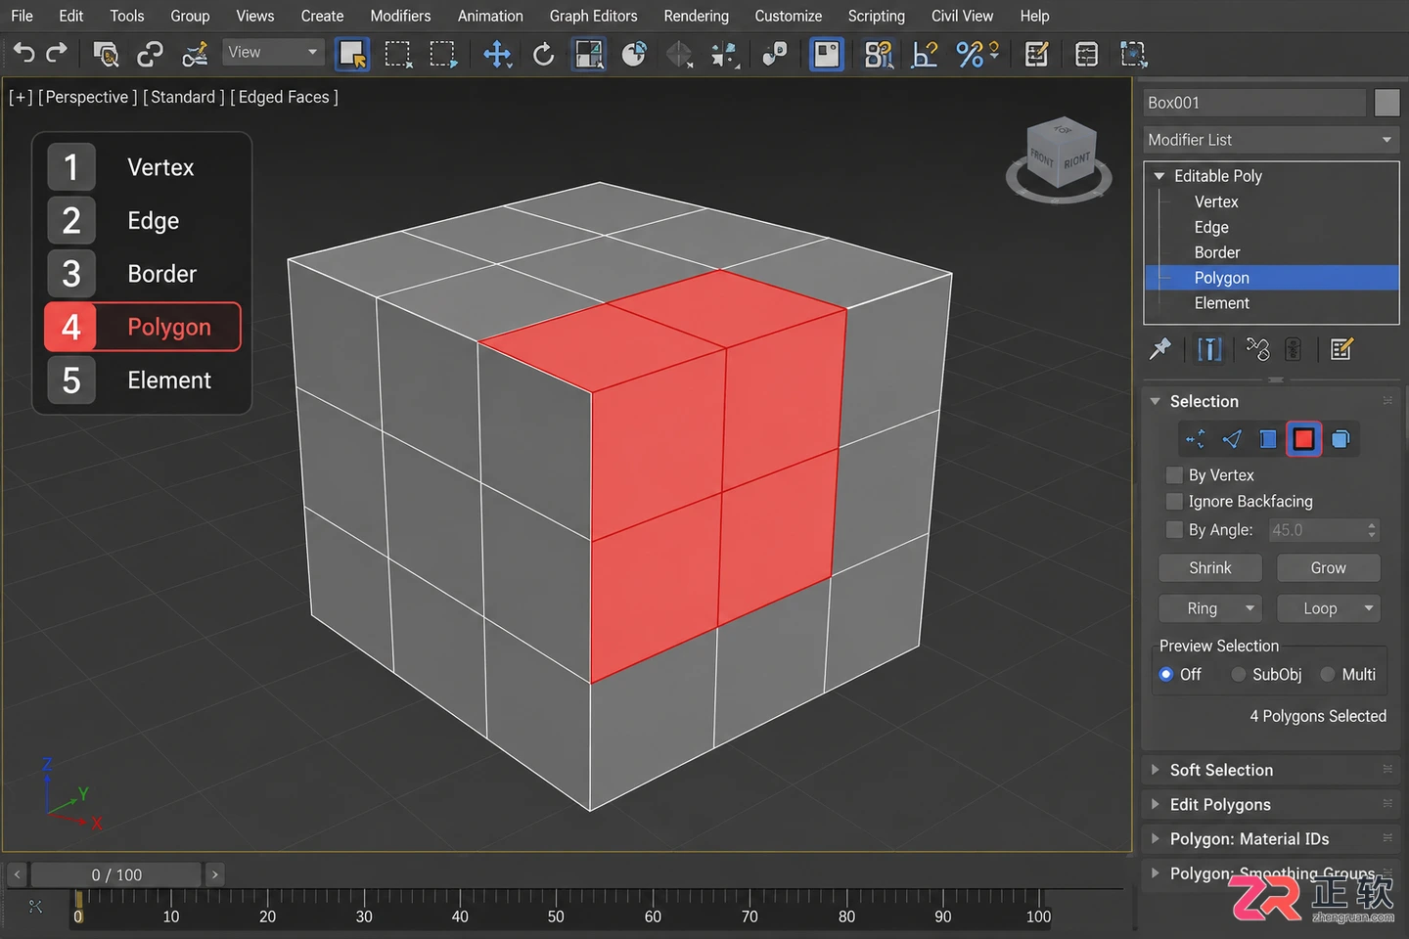Image resolution: width=1409 pixels, height=939 pixels.
Task: Click the Edge sub-object selection icon
Action: 1232,439
